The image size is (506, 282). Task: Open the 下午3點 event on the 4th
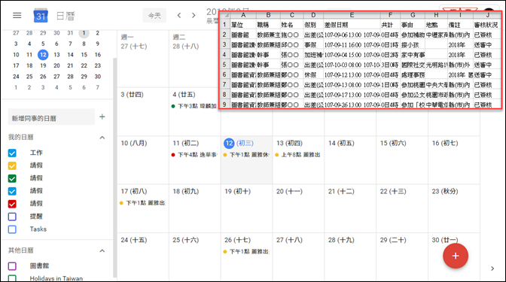click(194, 106)
